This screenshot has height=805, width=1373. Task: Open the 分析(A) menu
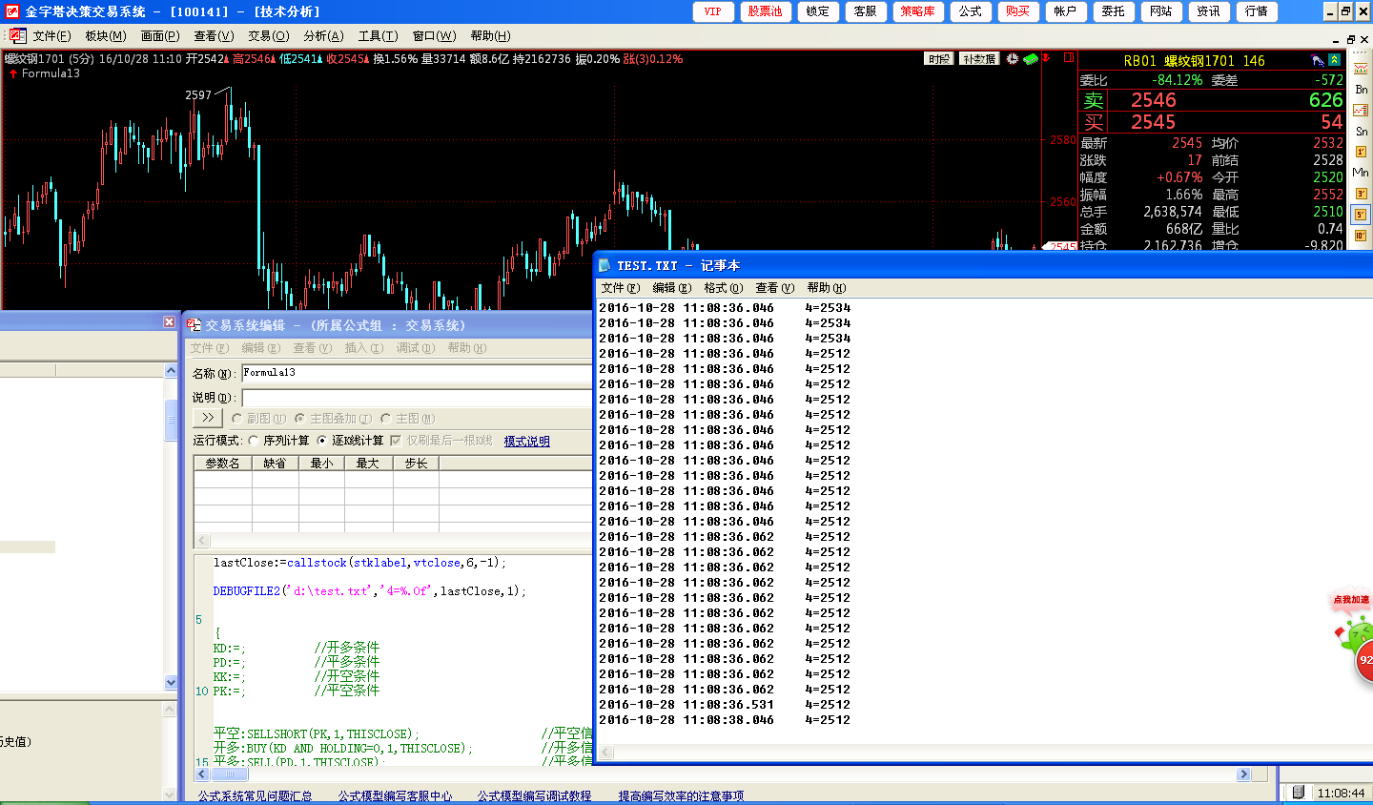[323, 36]
